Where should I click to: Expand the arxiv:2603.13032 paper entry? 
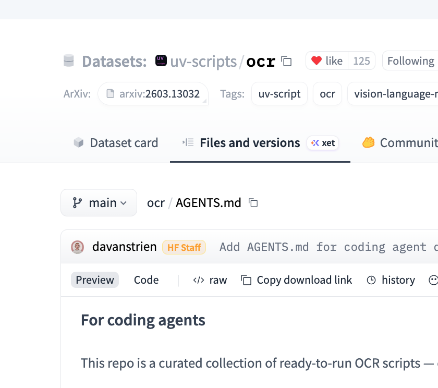(x=153, y=94)
